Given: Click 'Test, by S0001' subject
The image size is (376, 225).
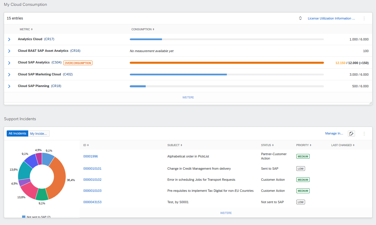Looking at the screenshot, I should 178,202.
